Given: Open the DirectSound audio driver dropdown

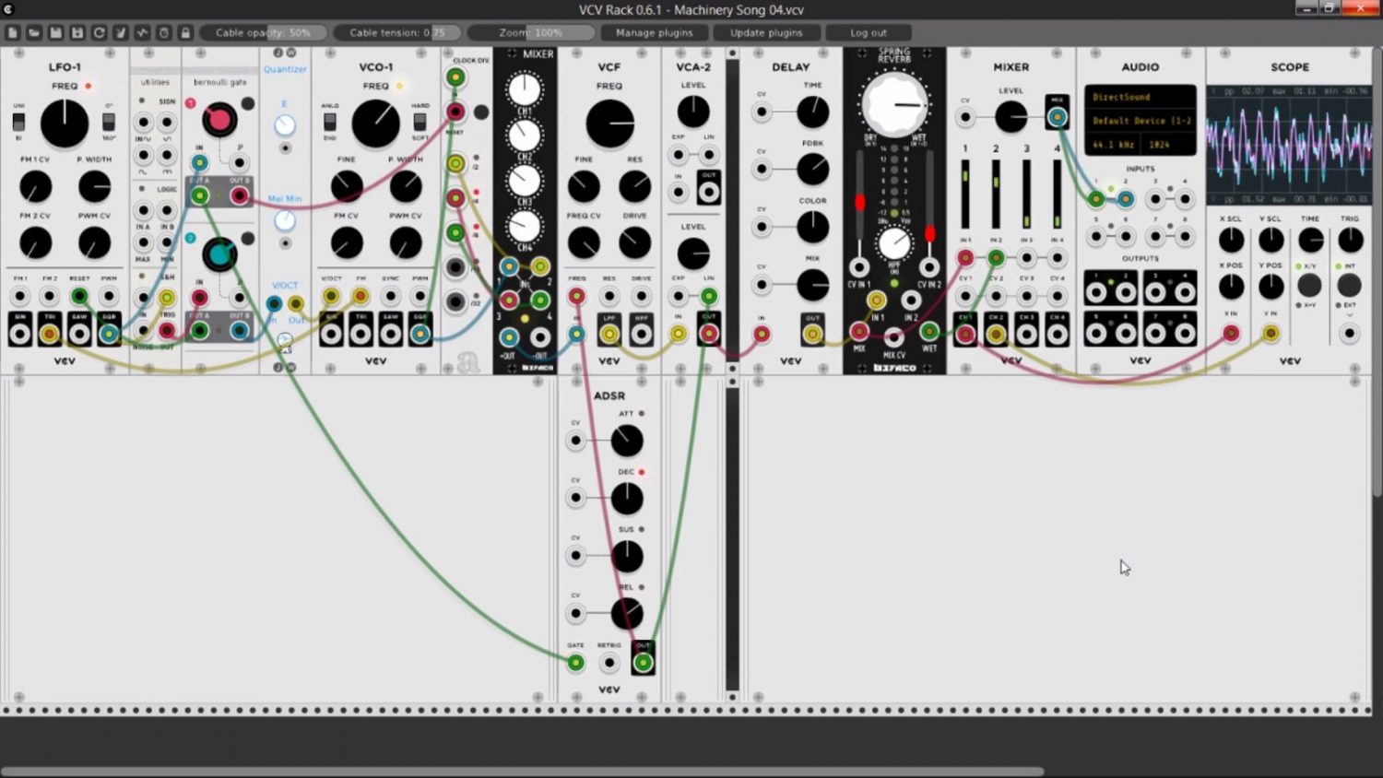Looking at the screenshot, I should tap(1141, 97).
